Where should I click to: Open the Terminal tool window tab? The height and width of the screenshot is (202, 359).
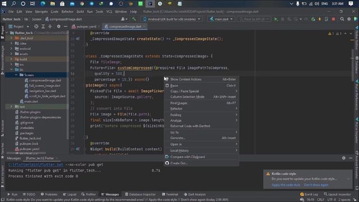pyautogui.click(x=170, y=194)
